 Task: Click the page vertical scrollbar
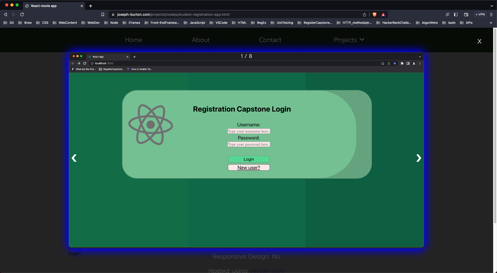tap(495, 126)
